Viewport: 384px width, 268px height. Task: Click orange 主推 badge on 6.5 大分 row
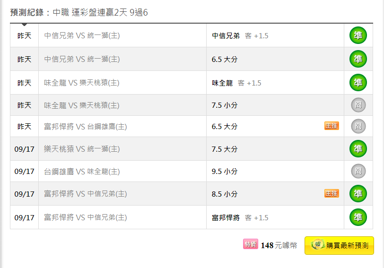pos(331,126)
